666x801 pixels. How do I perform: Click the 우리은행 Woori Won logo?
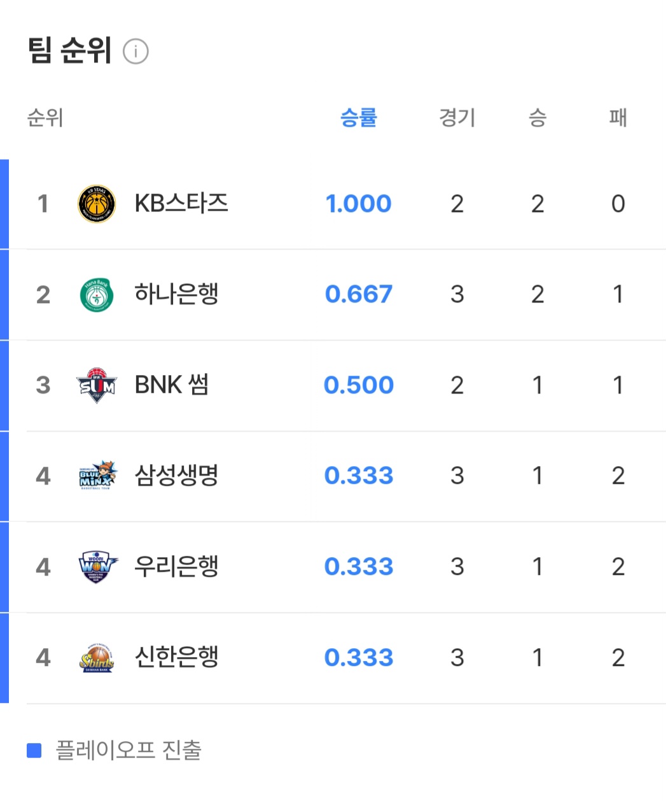coord(97,567)
